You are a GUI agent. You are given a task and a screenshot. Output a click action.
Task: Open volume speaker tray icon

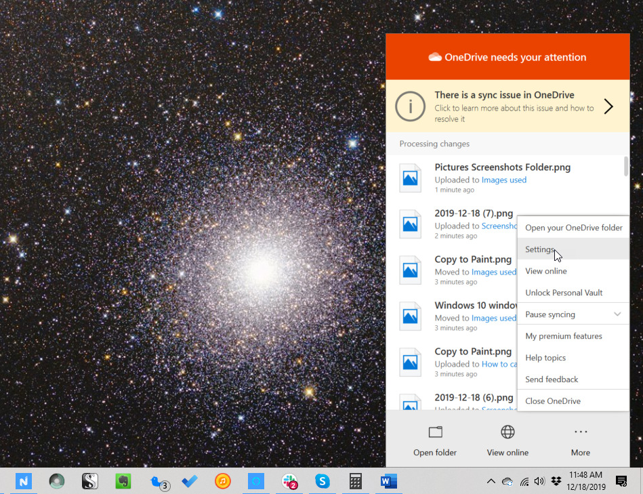pyautogui.click(x=539, y=481)
